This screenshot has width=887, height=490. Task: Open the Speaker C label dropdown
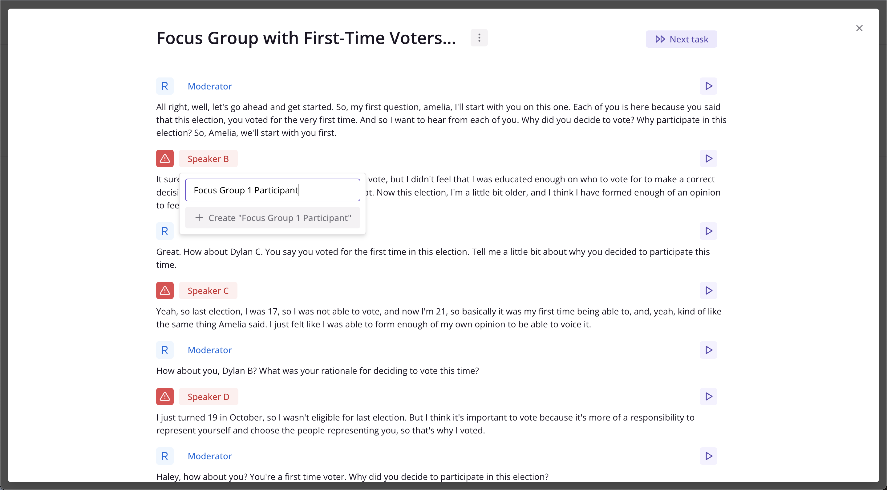point(208,290)
